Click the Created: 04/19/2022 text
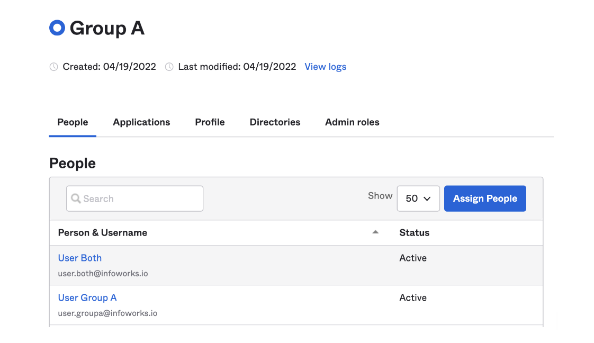This screenshot has width=594, height=343. click(110, 67)
